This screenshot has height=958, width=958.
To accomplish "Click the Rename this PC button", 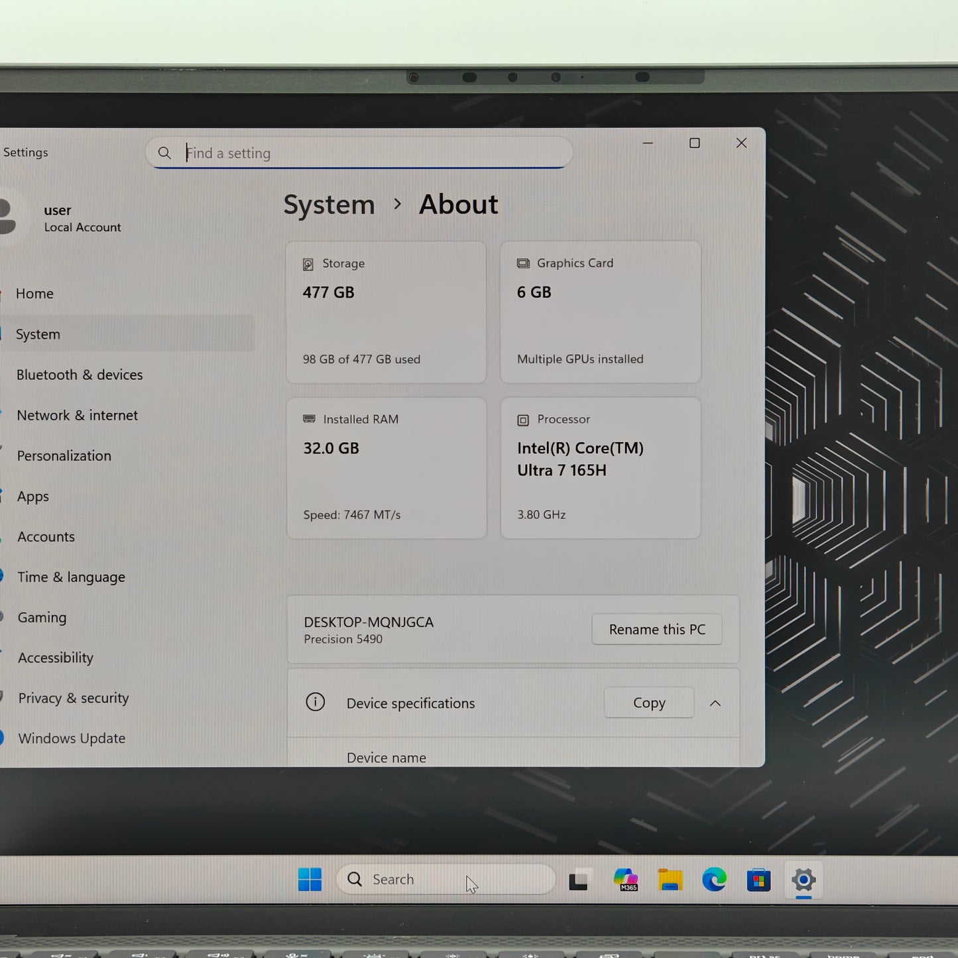I will coord(656,629).
